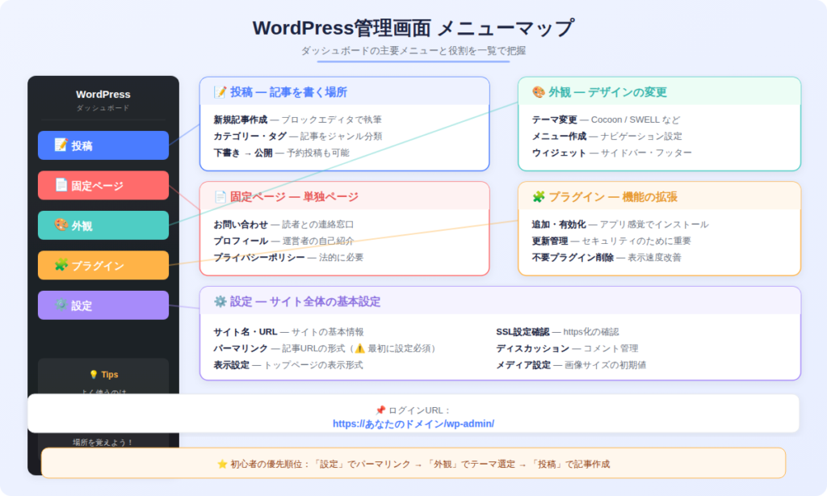The width and height of the screenshot is (827, 496).
Task: Click the memo icon on sidebar 投稿 button
Action: [61, 145]
